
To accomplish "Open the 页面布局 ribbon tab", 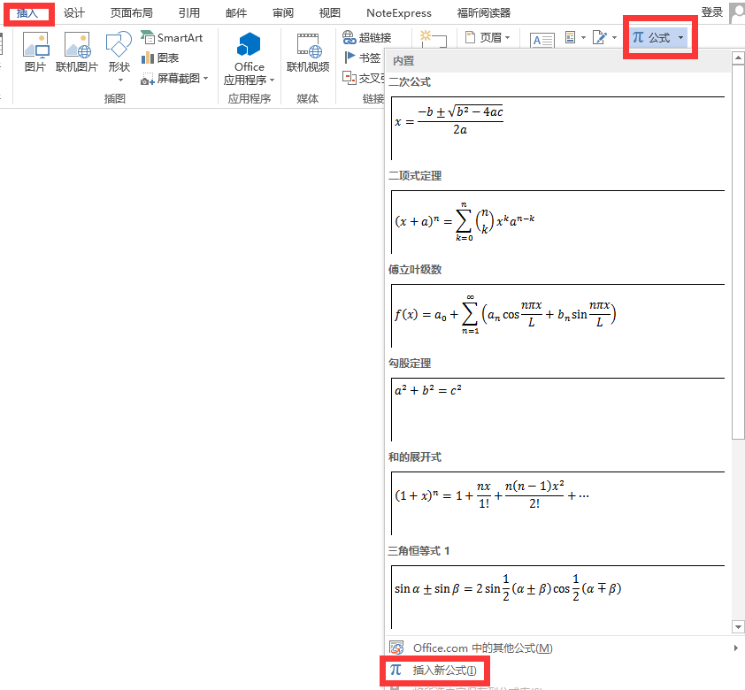I will 132,12.
